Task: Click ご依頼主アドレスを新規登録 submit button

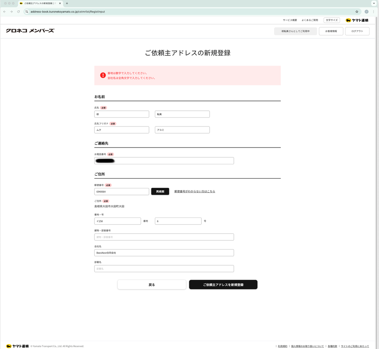Action: tap(223, 285)
